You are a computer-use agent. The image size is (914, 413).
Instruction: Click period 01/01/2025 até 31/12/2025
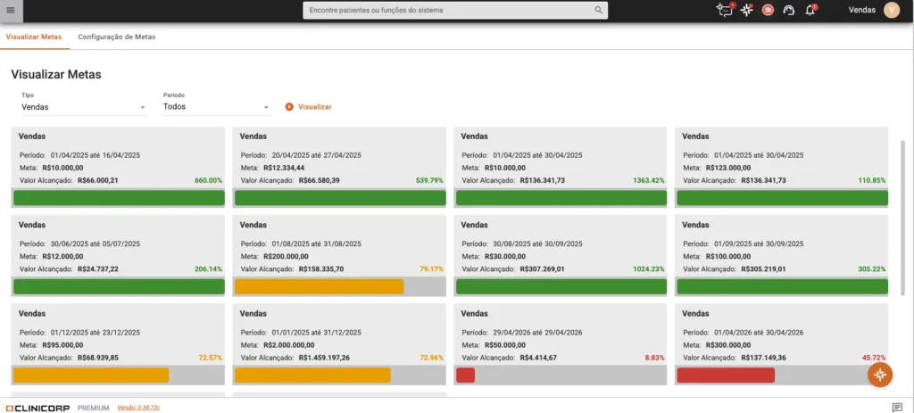click(317, 333)
